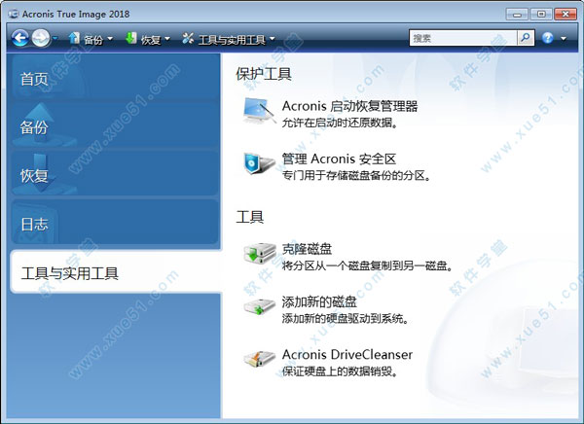Expand the 备份 toolbar dropdown arrow

point(110,38)
